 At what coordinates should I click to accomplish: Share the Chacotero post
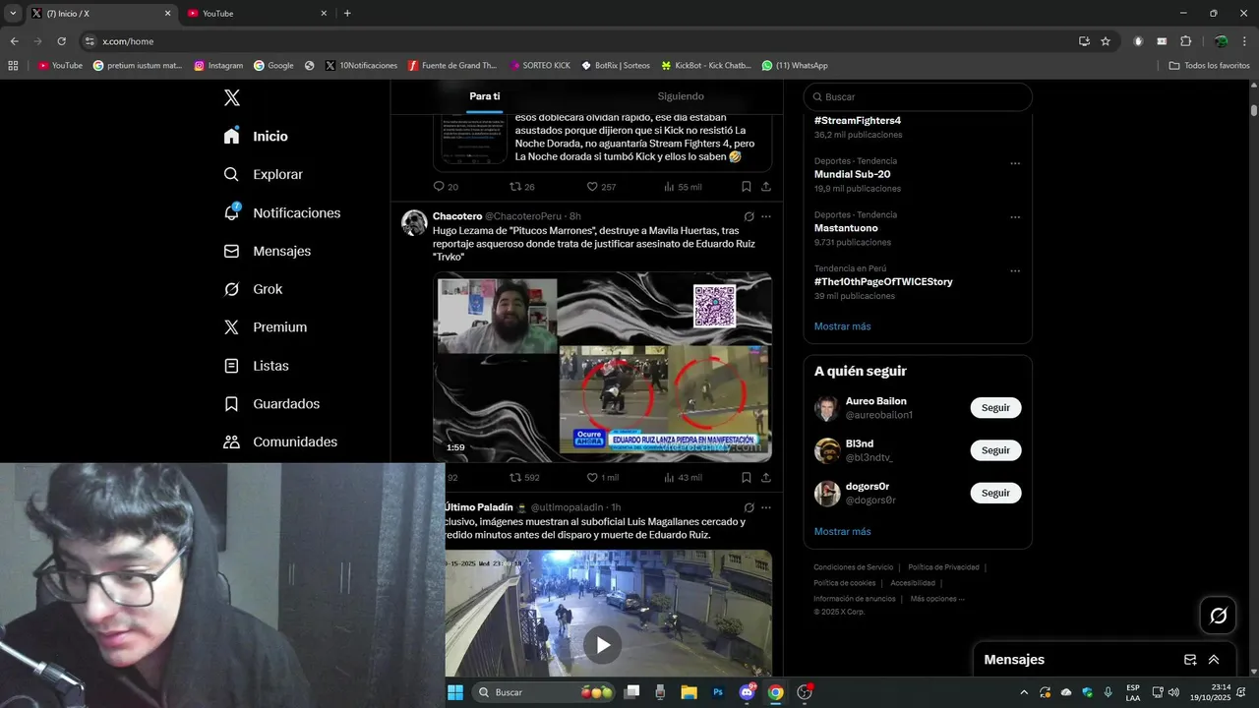[x=766, y=478]
